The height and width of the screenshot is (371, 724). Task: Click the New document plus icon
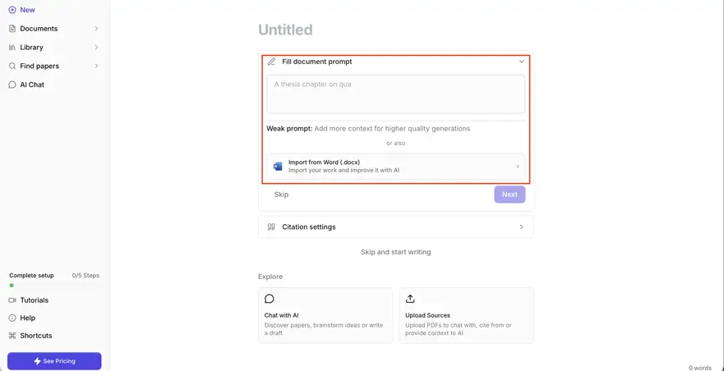click(12, 10)
